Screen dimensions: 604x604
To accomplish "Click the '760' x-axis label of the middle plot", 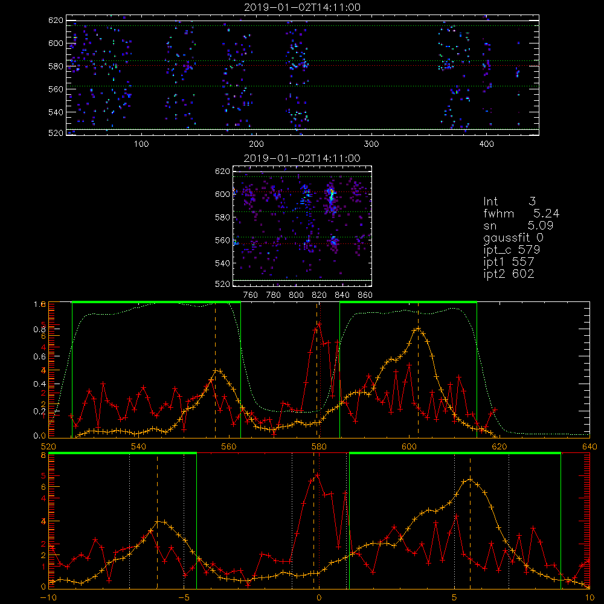I will pos(251,295).
